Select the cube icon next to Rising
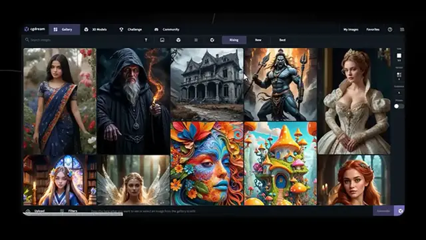 click(x=212, y=40)
